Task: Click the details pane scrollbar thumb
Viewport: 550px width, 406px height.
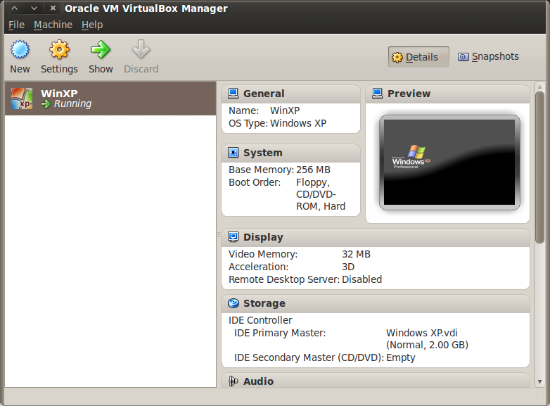Action: pos(539,167)
